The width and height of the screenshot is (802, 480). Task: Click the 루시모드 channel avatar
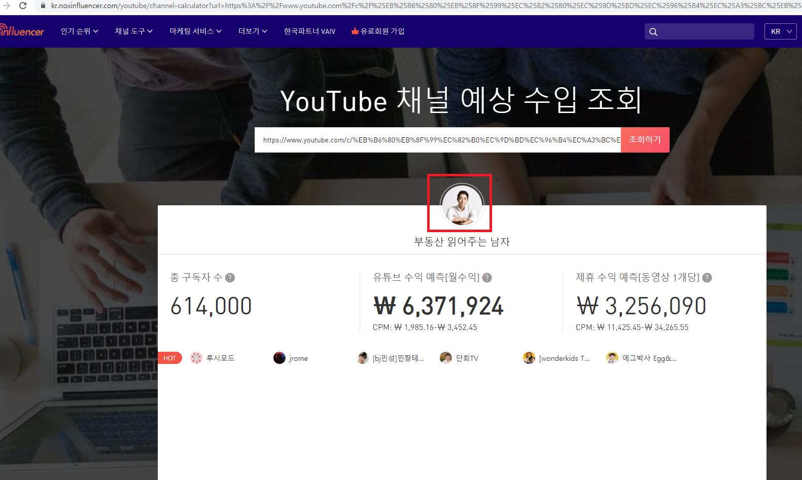(196, 358)
